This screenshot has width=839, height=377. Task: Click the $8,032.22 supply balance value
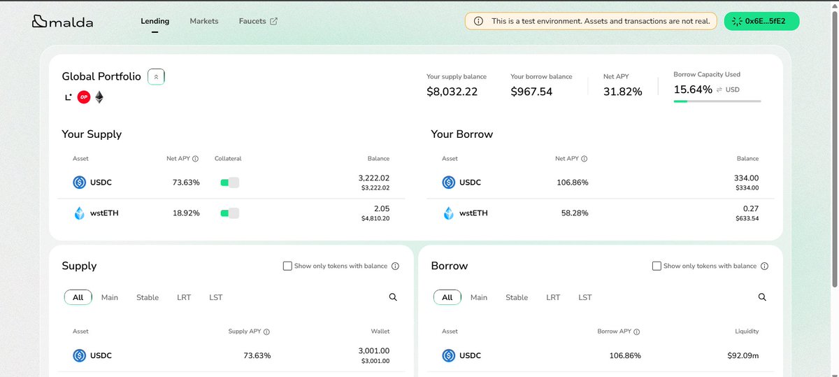[452, 91]
